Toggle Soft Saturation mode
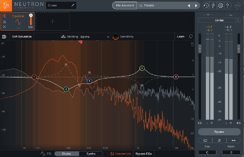The width and height of the screenshot is (244, 157). click(x=22, y=37)
